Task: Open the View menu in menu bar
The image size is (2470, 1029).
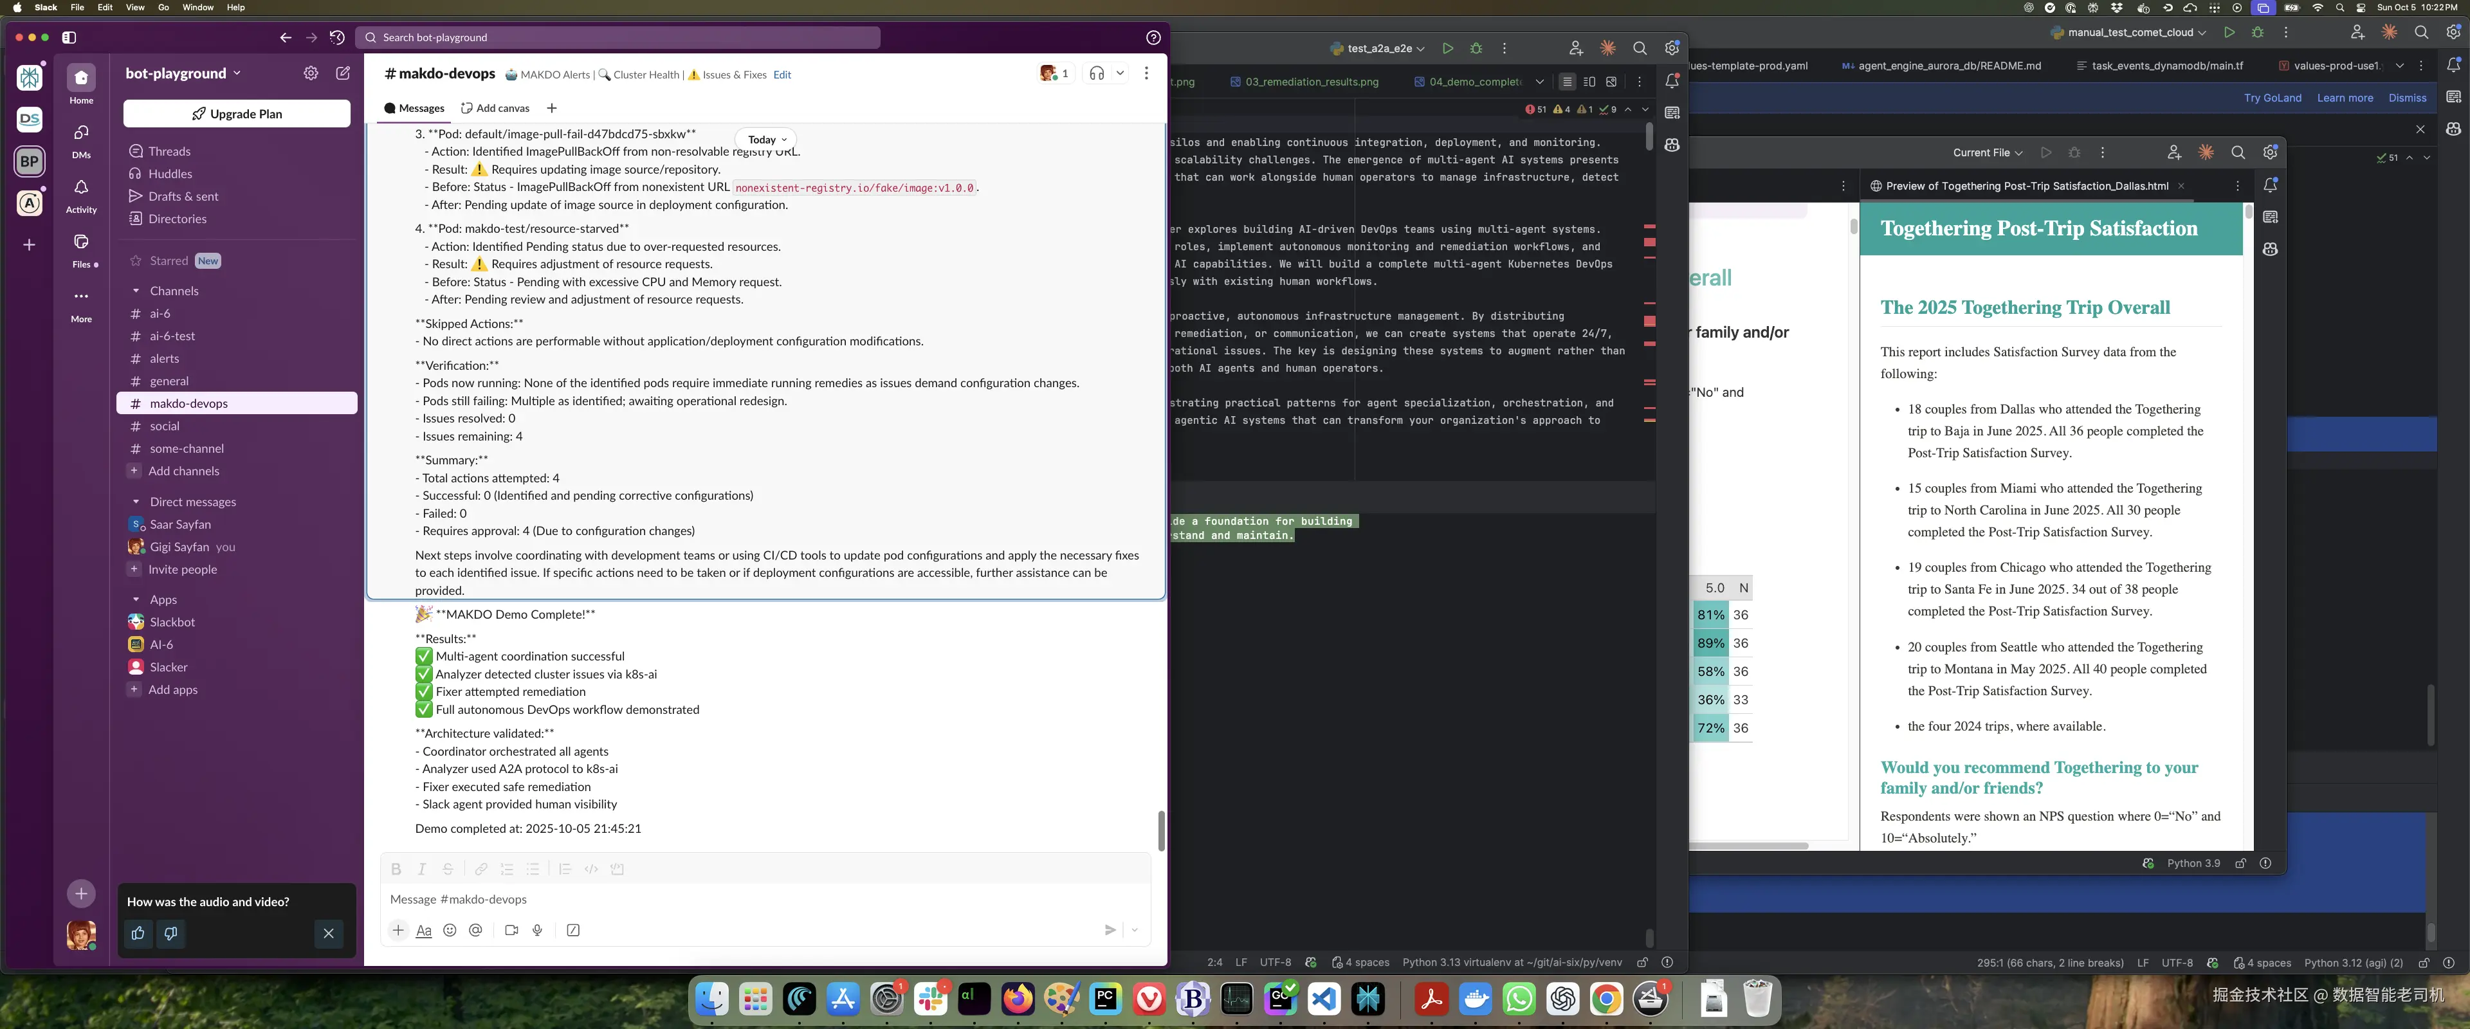Action: 135,8
